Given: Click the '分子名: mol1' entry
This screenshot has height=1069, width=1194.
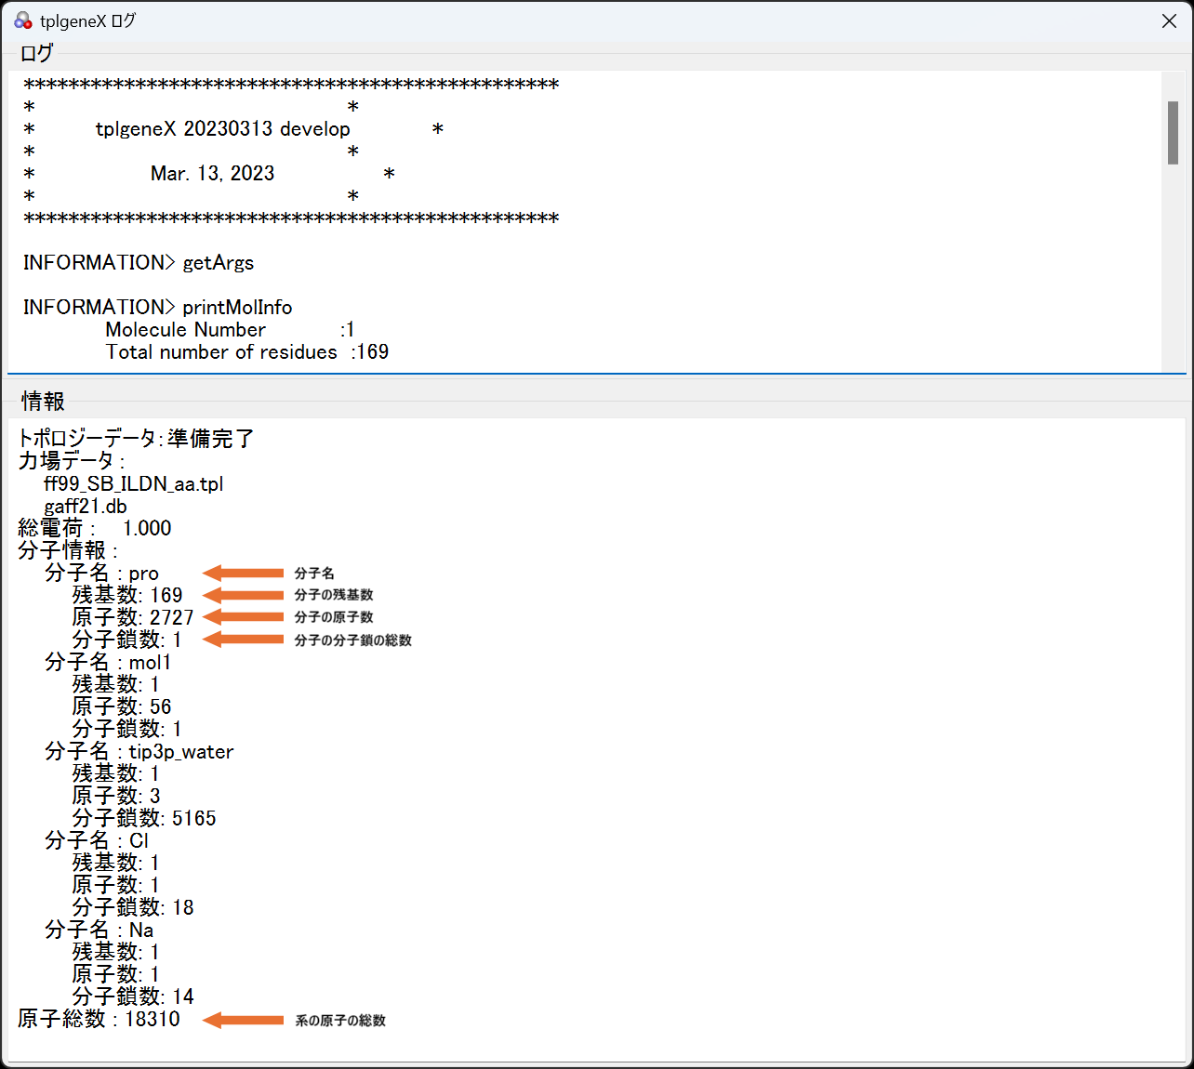Looking at the screenshot, I should click(108, 662).
